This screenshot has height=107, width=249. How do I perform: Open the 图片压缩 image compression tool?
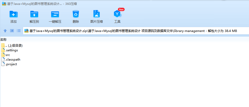click(x=97, y=14)
